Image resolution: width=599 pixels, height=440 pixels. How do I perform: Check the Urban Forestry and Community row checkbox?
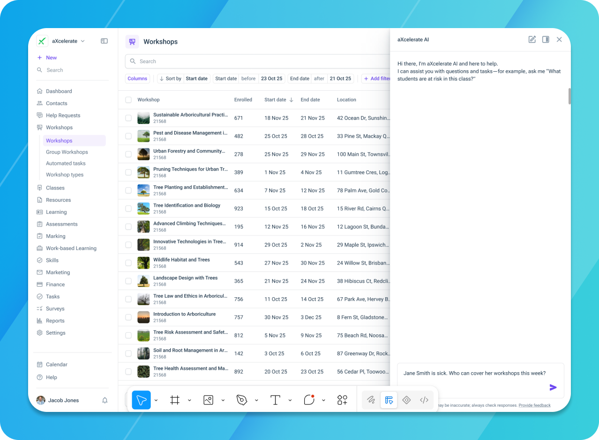click(x=128, y=154)
